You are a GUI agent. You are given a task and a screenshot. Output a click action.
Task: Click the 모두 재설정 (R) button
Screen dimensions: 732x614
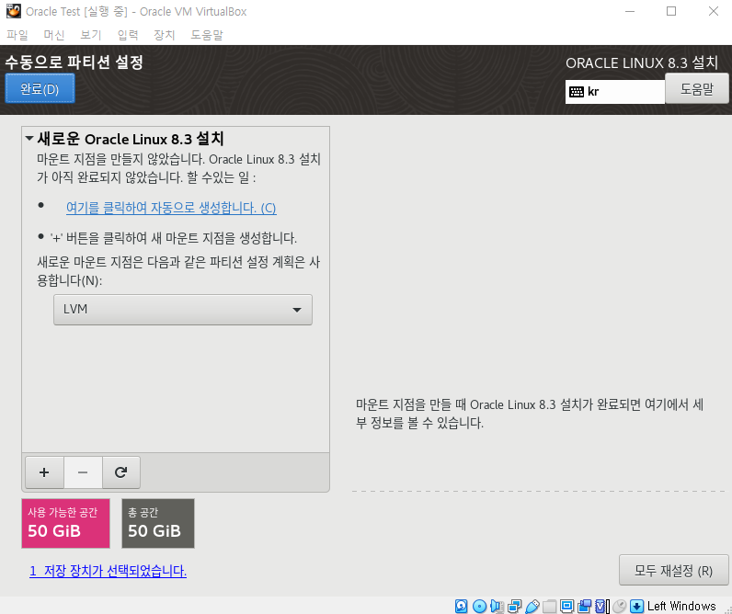click(x=673, y=570)
